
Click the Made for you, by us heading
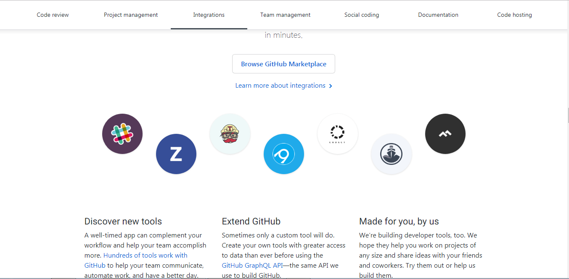(x=399, y=222)
